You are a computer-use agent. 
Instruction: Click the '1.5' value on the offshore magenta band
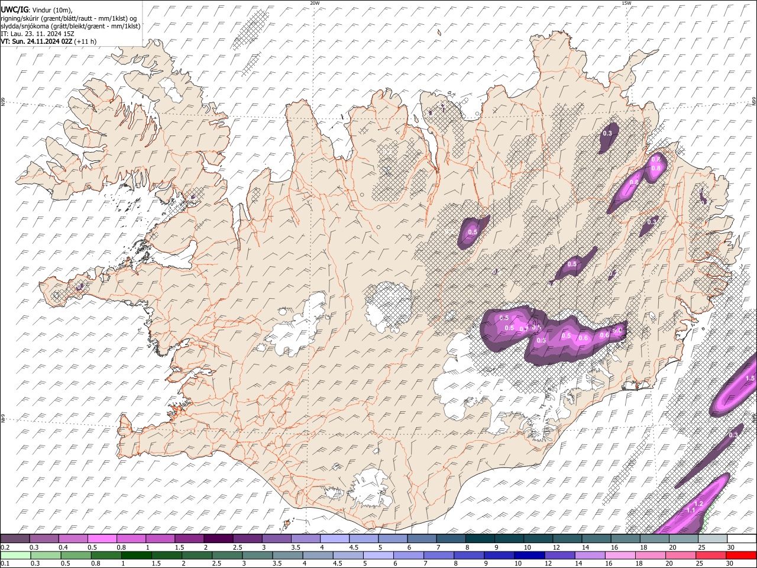tap(750, 378)
